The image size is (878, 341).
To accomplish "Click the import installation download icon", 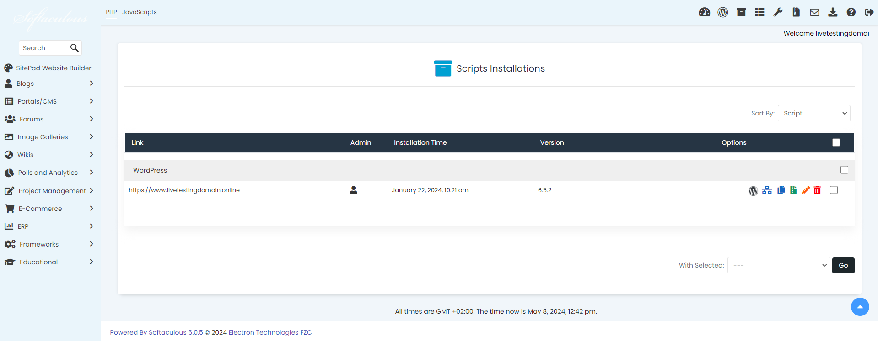I will 833,12.
